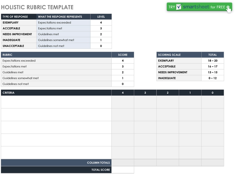Click EXEMPLARY in the scoring scale
235x174 pixels.
point(179,61)
